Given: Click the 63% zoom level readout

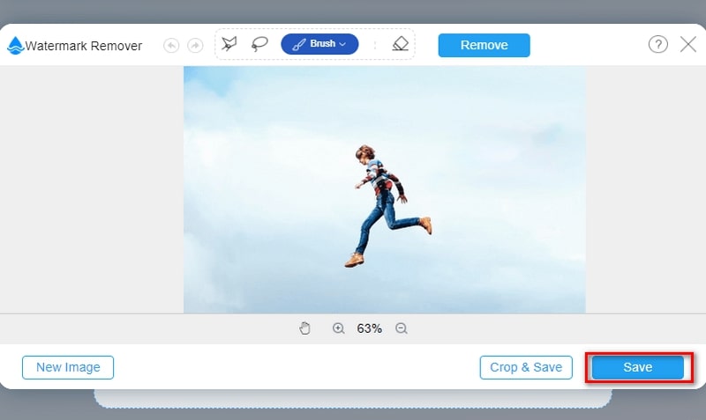Looking at the screenshot, I should (369, 328).
